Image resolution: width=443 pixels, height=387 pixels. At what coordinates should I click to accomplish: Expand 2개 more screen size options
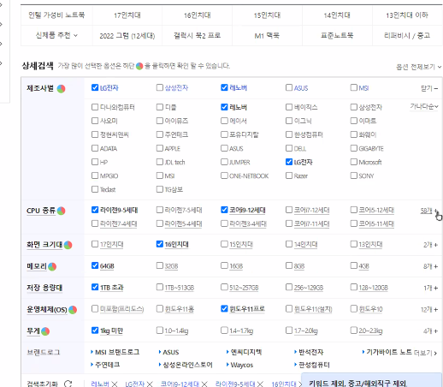click(x=430, y=245)
